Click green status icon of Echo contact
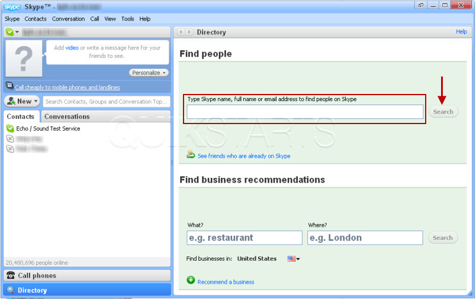 click(10, 128)
